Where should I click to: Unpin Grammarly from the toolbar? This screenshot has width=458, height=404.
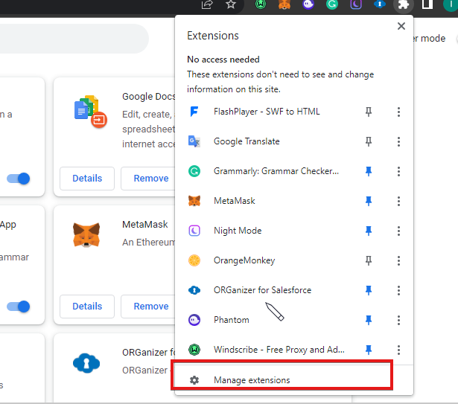tap(369, 171)
